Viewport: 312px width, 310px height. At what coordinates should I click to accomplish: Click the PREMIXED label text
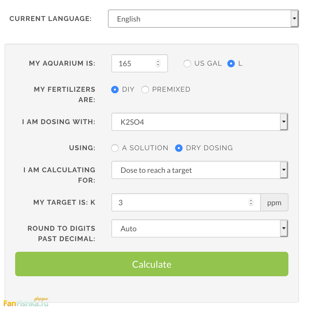[x=171, y=90]
